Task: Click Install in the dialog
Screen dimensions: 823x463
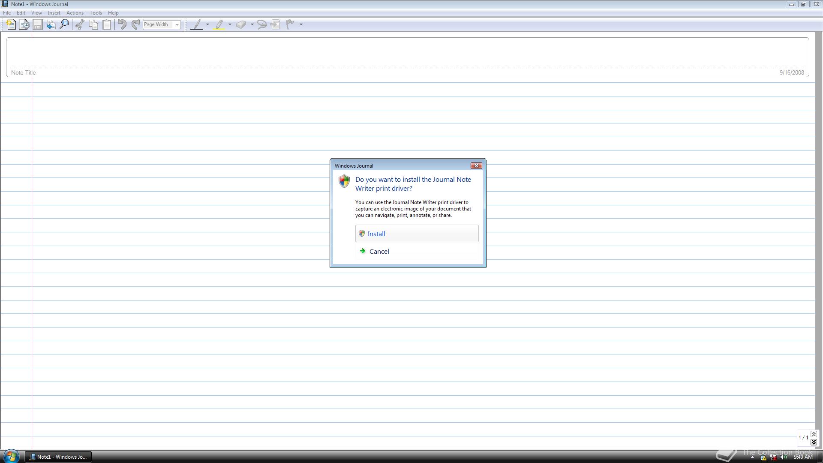Action: point(417,234)
